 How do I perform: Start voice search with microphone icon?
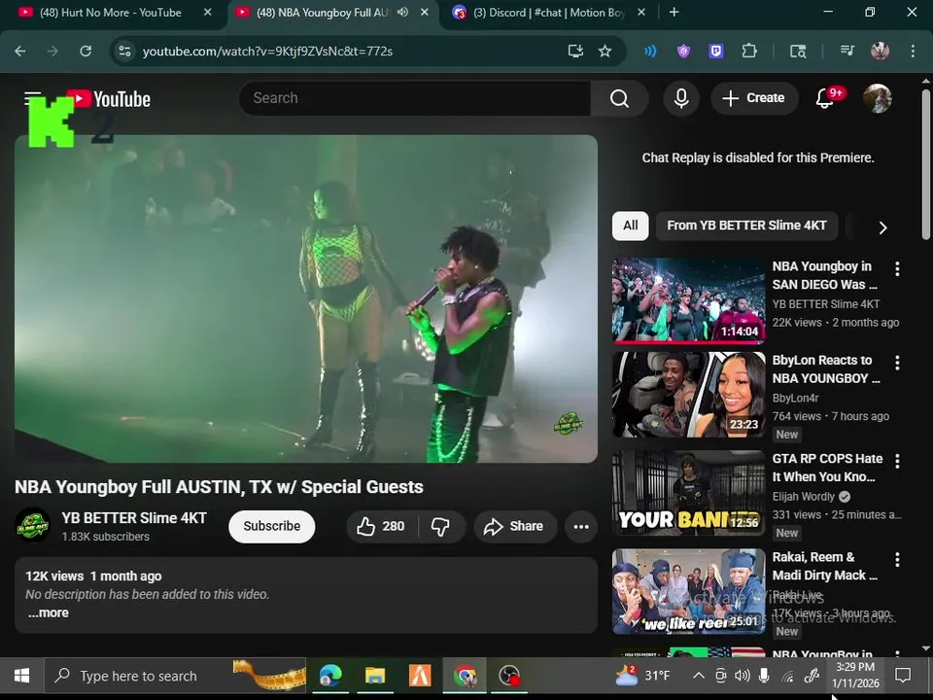coord(681,98)
